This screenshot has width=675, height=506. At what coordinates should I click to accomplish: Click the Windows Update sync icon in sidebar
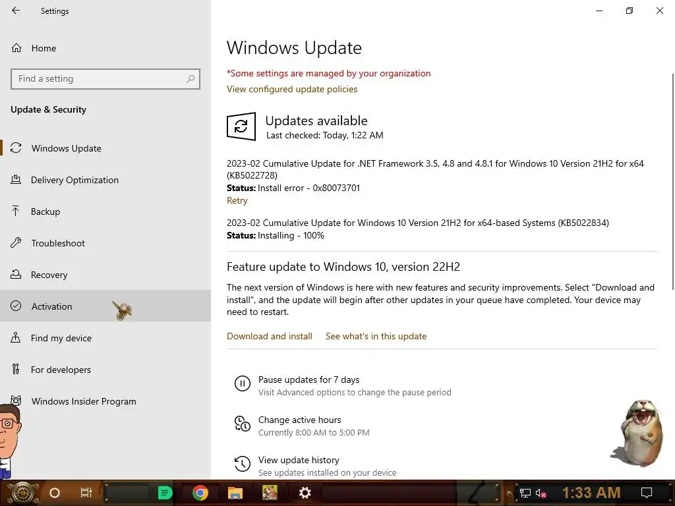click(16, 148)
